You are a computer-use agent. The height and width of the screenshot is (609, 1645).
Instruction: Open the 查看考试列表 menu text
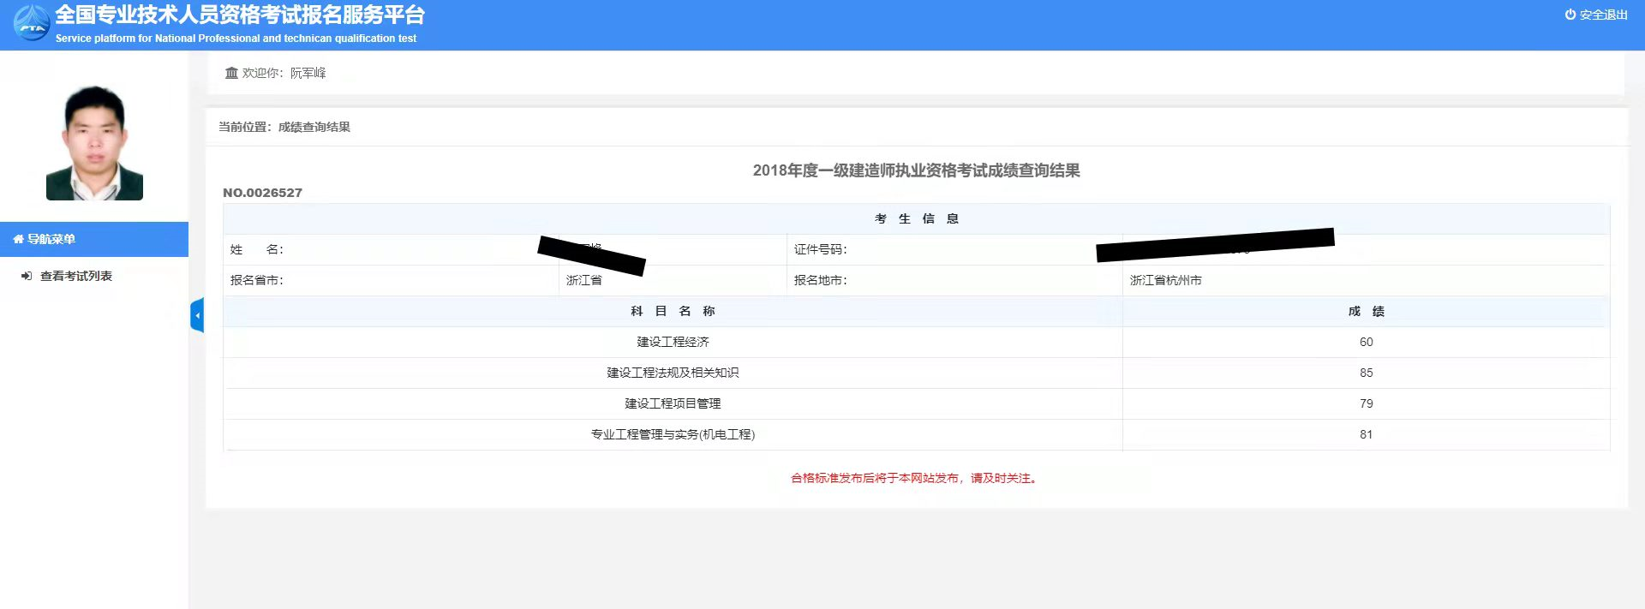[x=76, y=276]
